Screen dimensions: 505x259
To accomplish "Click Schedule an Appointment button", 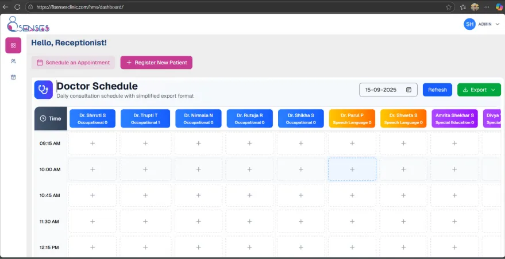I will 73,63.
